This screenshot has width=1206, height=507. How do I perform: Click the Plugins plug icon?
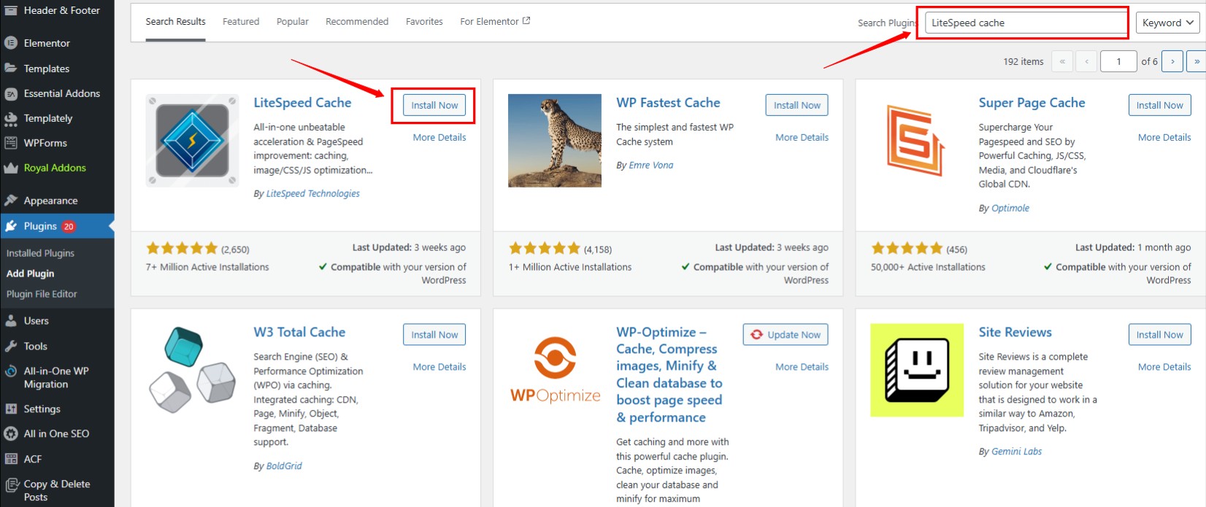coord(11,226)
